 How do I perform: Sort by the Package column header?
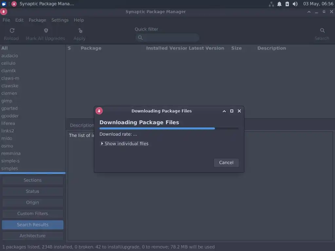pos(91,48)
